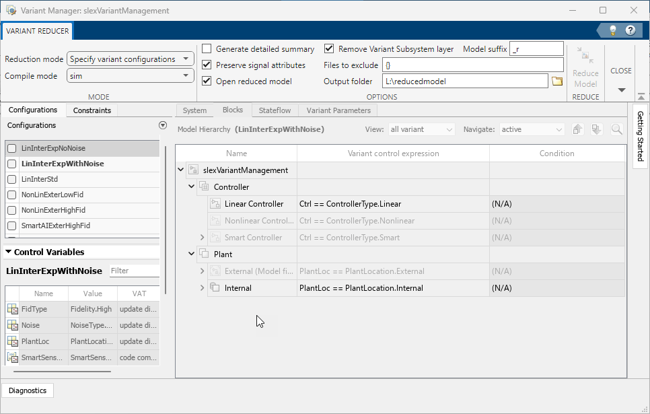
Task: Click the lightbulb tips icon
Action: tap(613, 30)
